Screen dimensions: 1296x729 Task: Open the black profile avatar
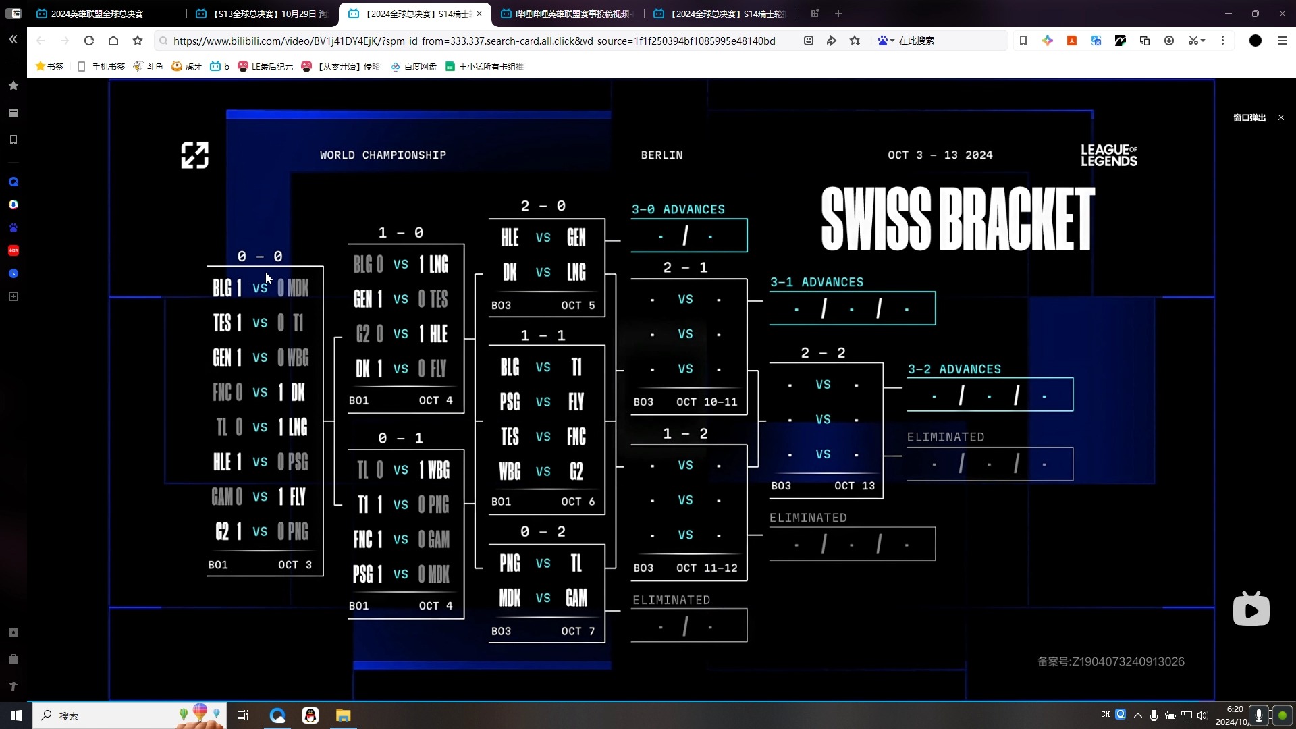[1255, 40]
